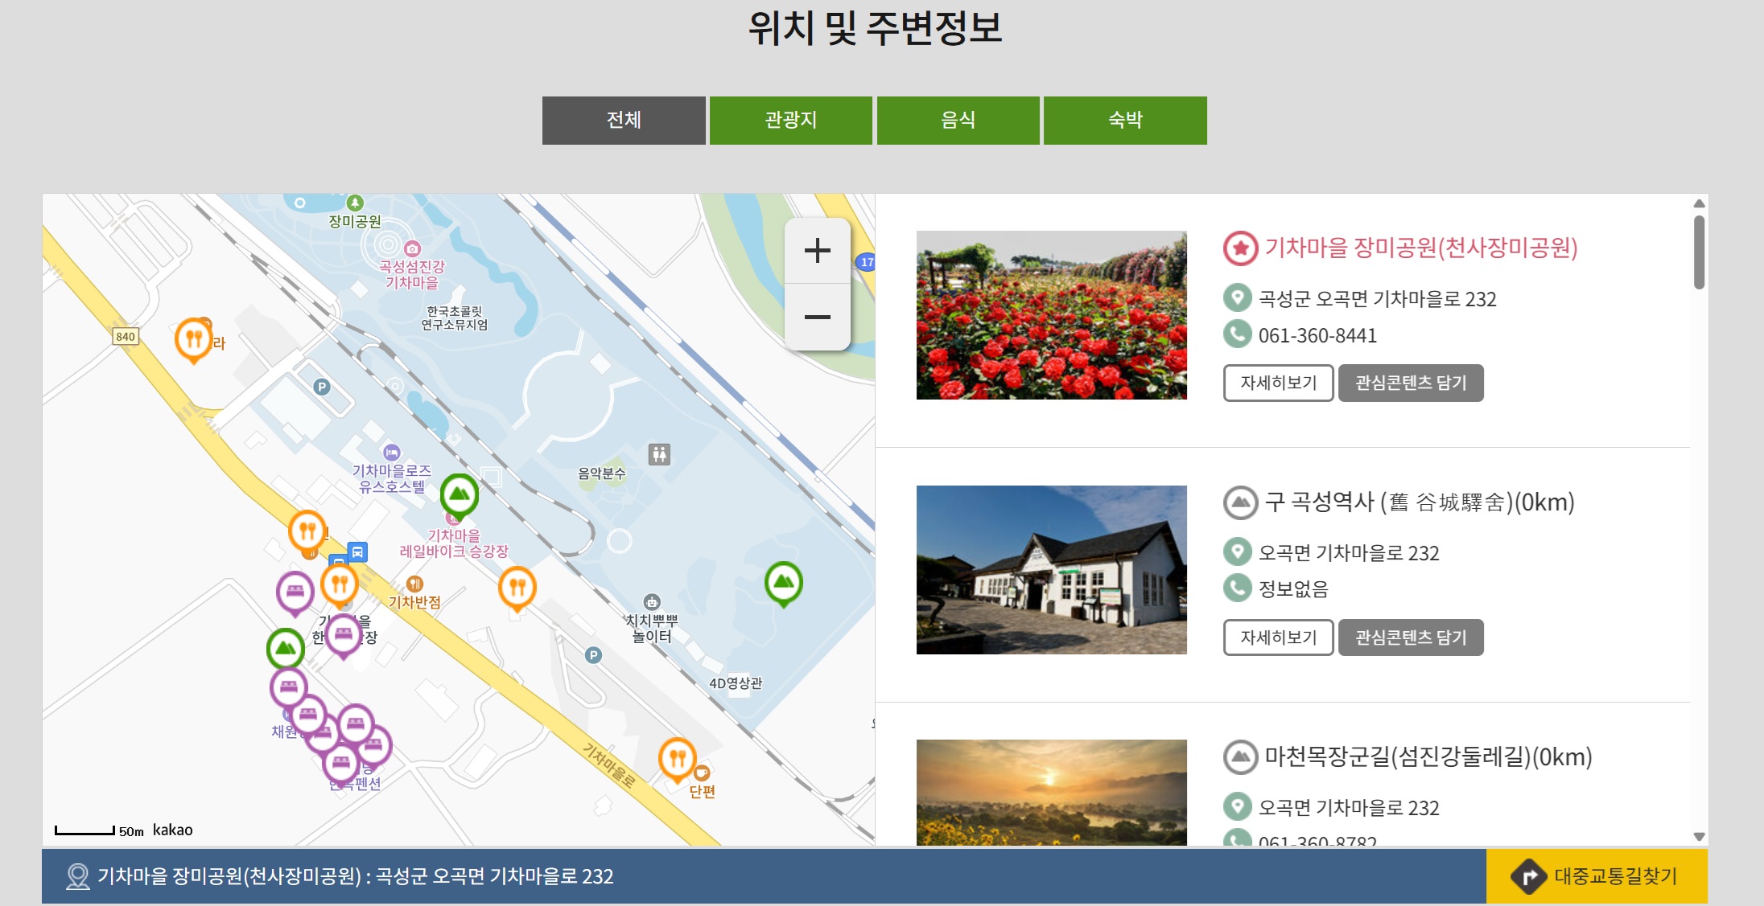Open 자세히보기 for 기차마을 장미공원

pyautogui.click(x=1277, y=383)
